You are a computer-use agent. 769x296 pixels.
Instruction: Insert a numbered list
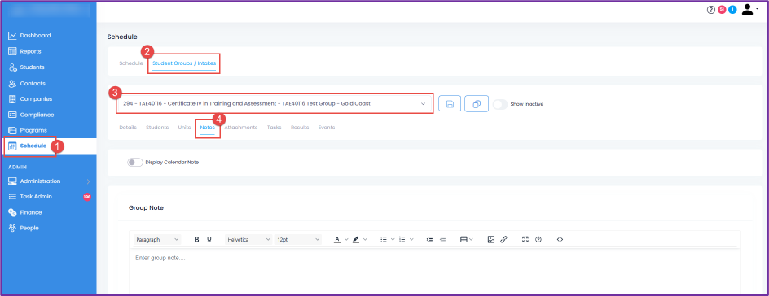[x=402, y=240]
